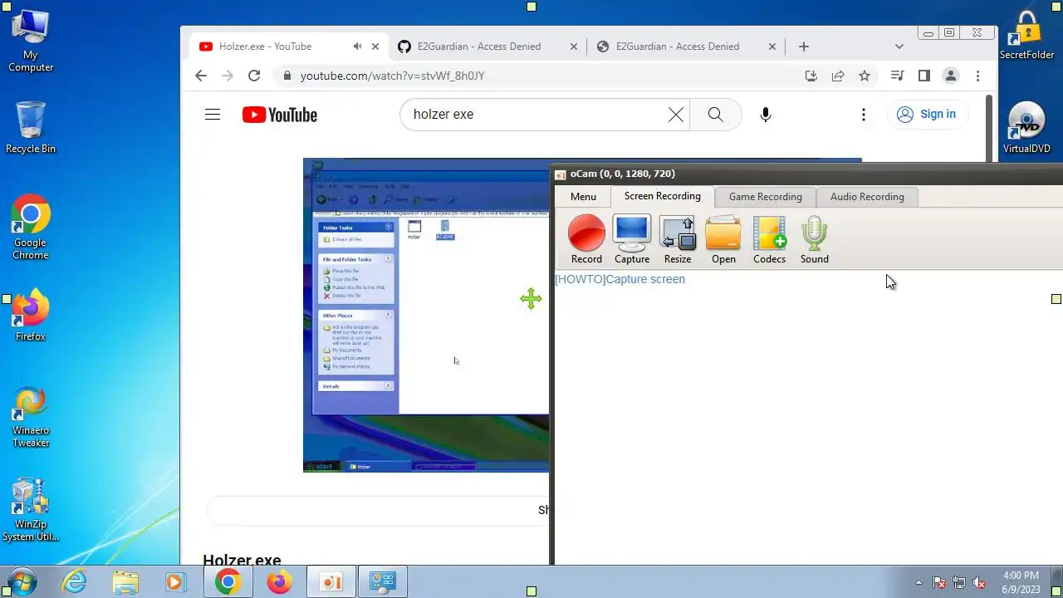The height and width of the screenshot is (598, 1063).
Task: Click the Sound microphone icon in oCam
Action: (815, 239)
